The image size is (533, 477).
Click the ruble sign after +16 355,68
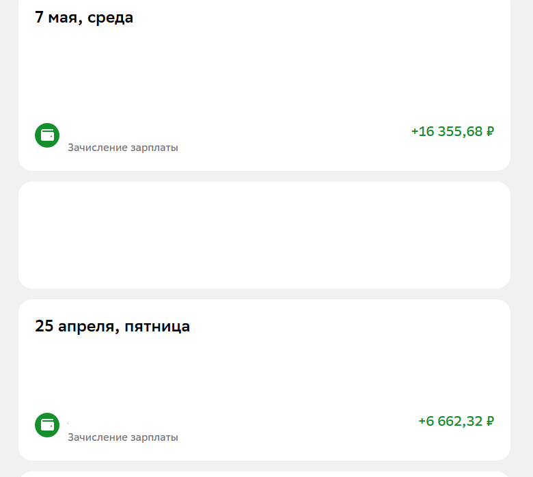490,131
